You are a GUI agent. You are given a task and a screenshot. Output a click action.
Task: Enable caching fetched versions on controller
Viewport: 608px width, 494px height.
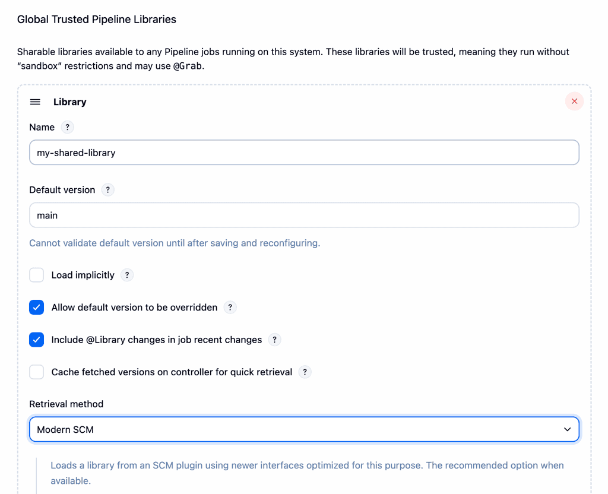pyautogui.click(x=36, y=372)
